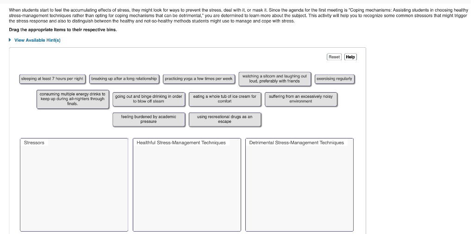Select 'using recreational drugs as an escape' item
Viewport: 474px width, 234px height.
pyautogui.click(x=225, y=119)
